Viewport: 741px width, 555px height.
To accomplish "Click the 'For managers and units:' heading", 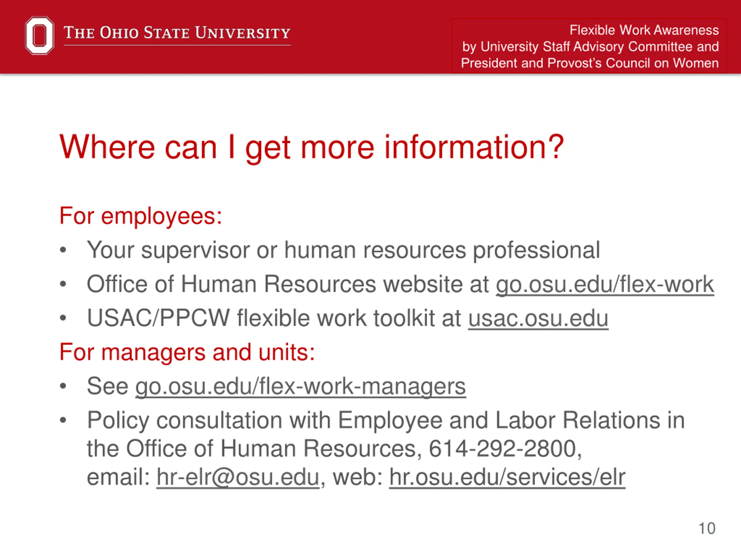I will tap(187, 352).
